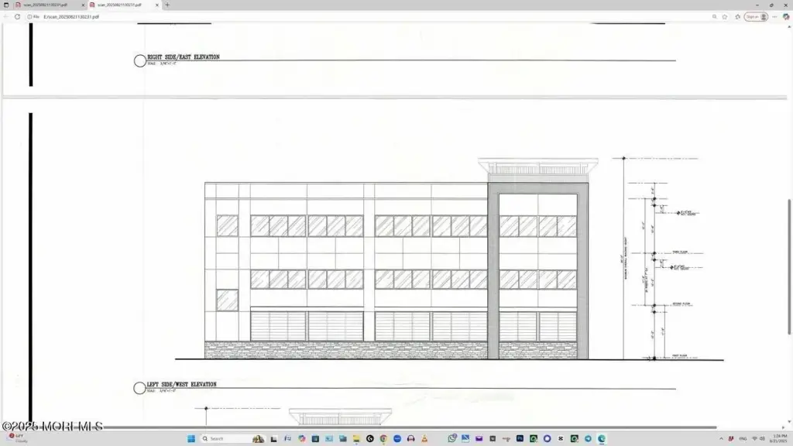The height and width of the screenshot is (446, 793).
Task: Reload the PDF page
Action: pos(17,16)
